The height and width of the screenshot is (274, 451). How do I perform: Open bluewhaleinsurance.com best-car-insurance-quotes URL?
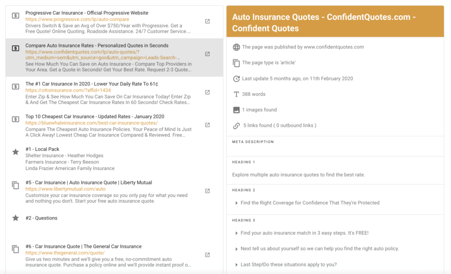pyautogui.click(x=92, y=123)
